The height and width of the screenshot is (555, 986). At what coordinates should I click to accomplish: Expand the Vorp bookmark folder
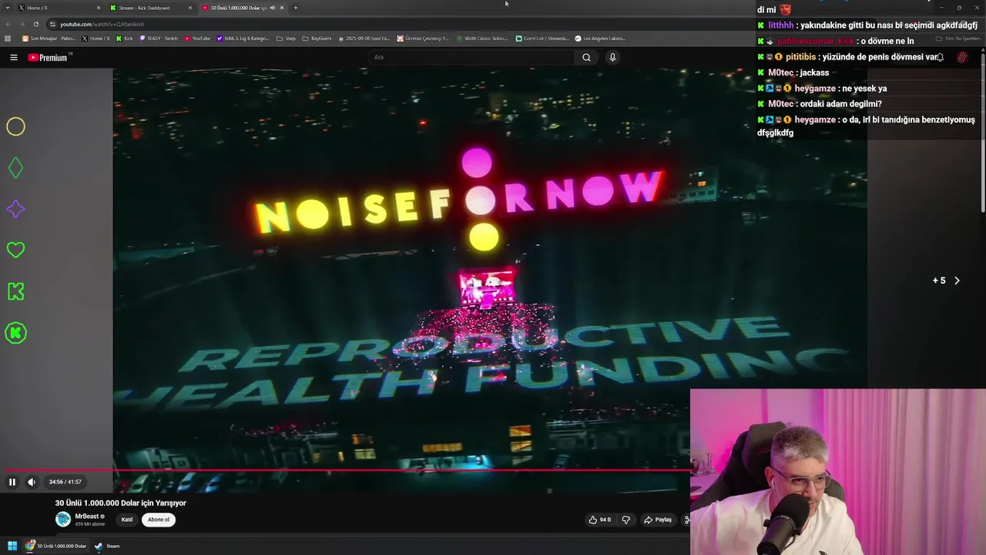point(286,39)
